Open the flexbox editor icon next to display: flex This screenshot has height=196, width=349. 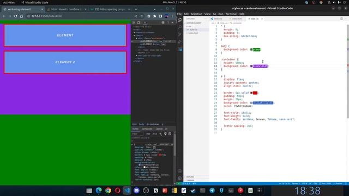[x=154, y=147]
